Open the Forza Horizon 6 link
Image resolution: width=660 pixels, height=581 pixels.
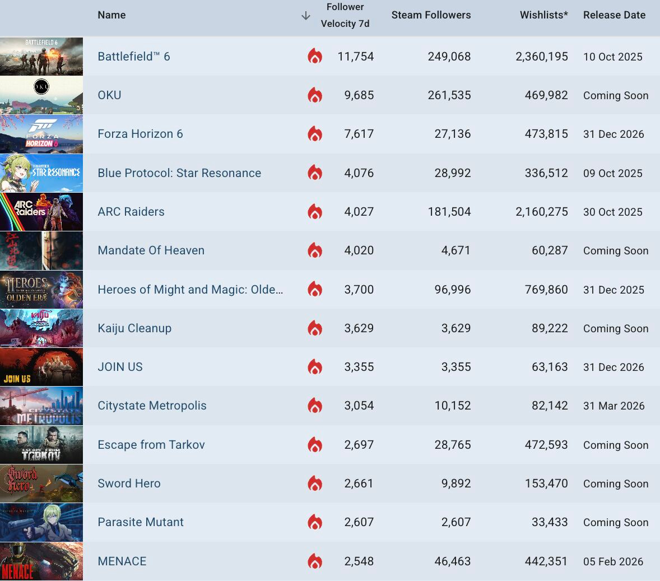(x=140, y=134)
